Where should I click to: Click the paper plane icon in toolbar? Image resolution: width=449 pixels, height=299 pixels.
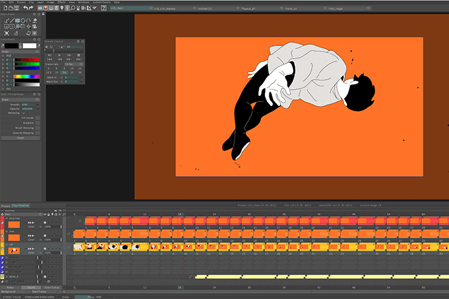click(x=95, y=8)
